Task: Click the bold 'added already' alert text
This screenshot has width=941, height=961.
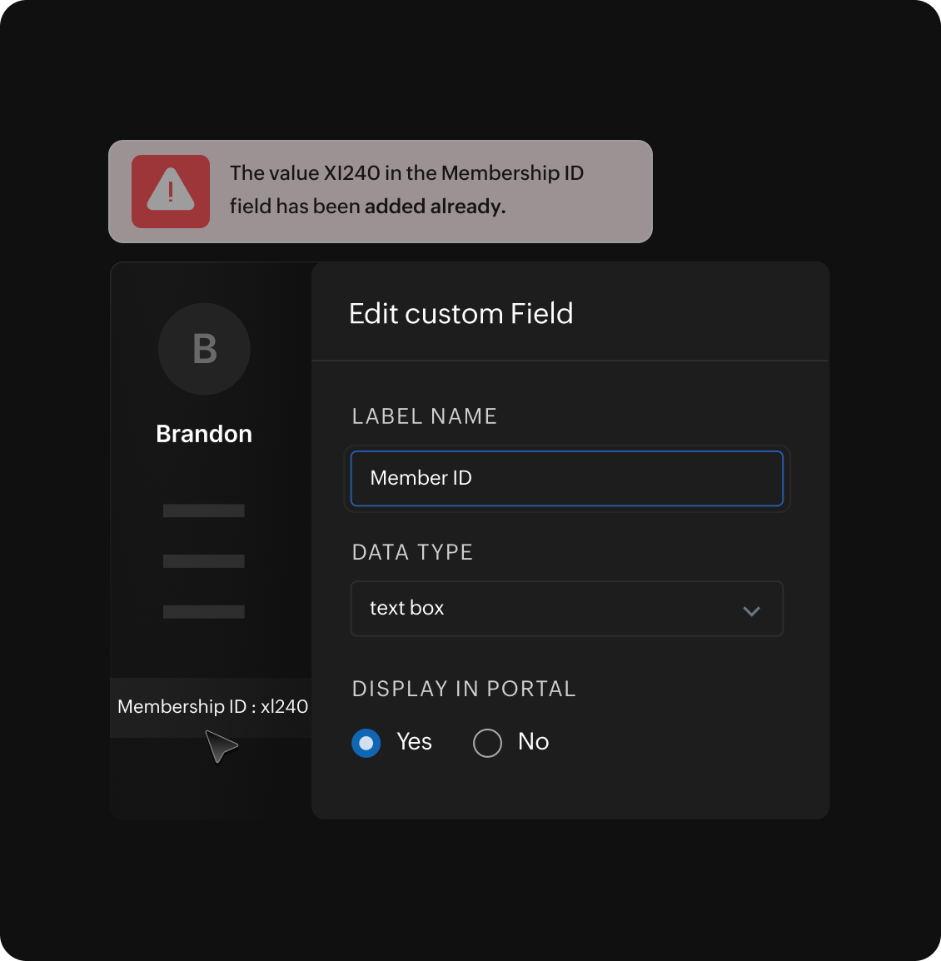Action: [435, 207]
